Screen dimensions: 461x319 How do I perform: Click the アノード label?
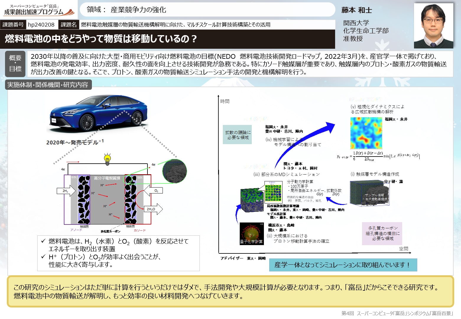pyautogui.click(x=76, y=230)
